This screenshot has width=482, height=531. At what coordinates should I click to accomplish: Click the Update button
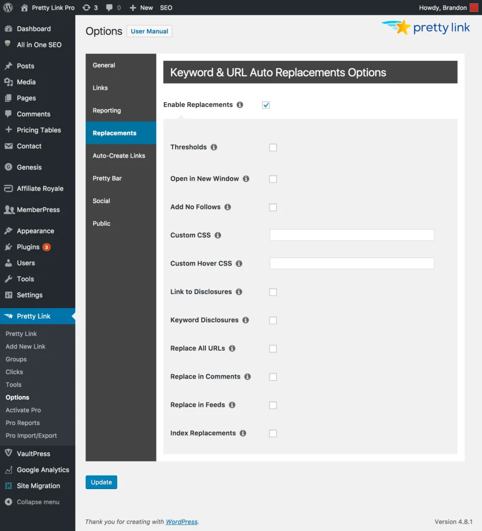(x=101, y=482)
